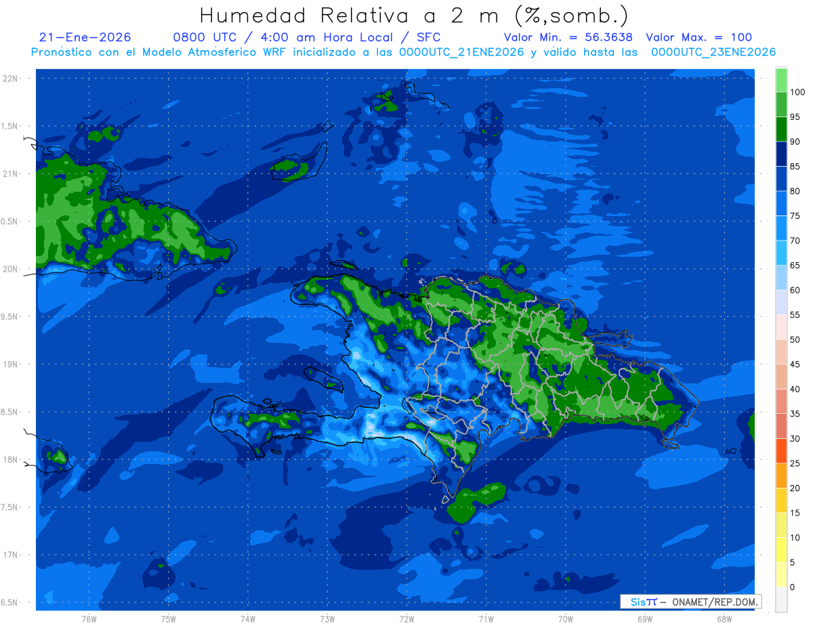
Task: Select the navy 85–90 legend swatch
Action: [x=781, y=154]
